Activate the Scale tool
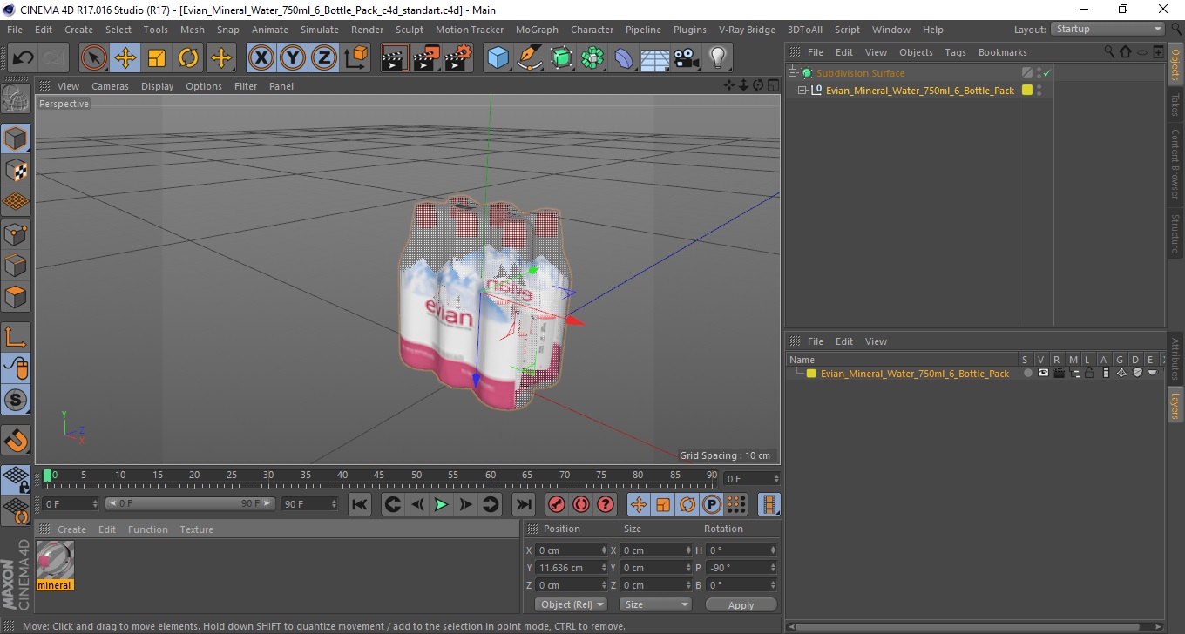Viewport: 1185px width, 634px height. [x=157, y=58]
